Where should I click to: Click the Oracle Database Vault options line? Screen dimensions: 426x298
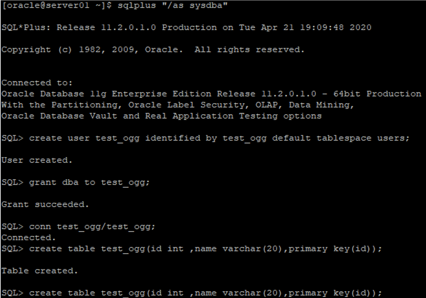pos(162,116)
